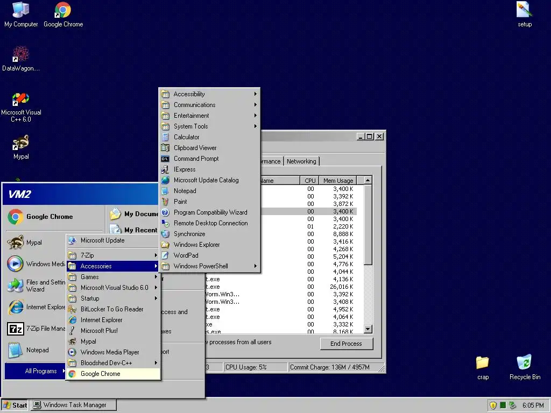
Task: Select process row with 26,016 K memory
Action: tap(281, 287)
